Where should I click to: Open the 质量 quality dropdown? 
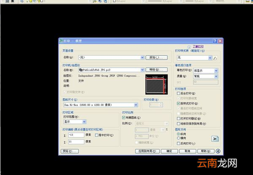pyautogui.click(x=206, y=76)
